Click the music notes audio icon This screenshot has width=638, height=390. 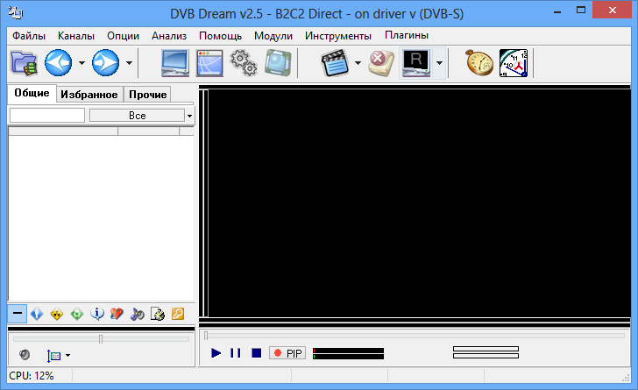pyautogui.click(x=137, y=314)
